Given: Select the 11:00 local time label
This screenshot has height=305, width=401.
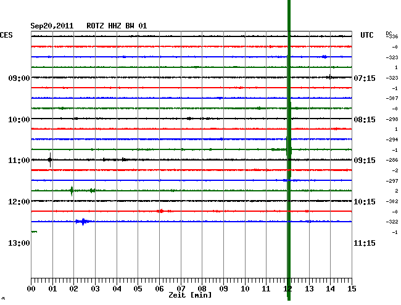Looking at the screenshot, I should (19, 161).
